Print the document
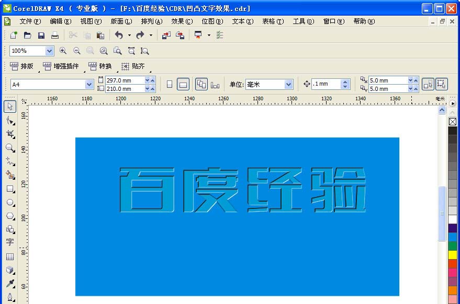 (x=55, y=35)
